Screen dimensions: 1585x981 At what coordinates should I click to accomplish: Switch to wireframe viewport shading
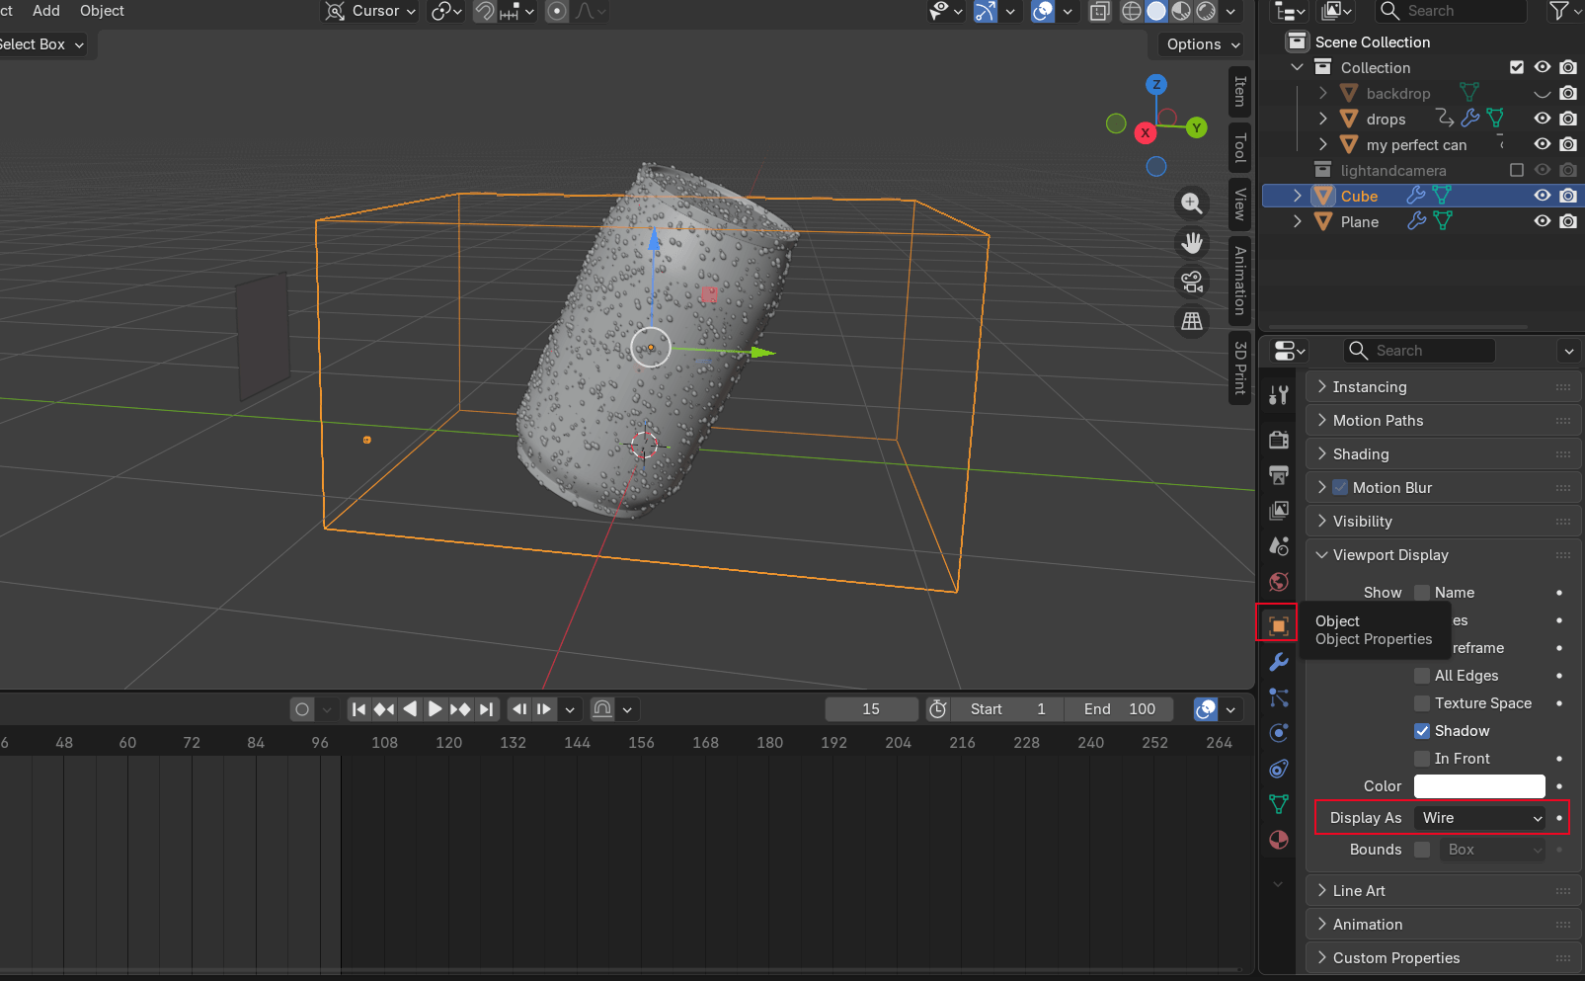[1132, 11]
